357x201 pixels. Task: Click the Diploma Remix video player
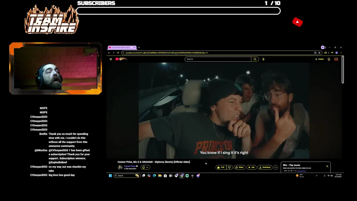224,111
